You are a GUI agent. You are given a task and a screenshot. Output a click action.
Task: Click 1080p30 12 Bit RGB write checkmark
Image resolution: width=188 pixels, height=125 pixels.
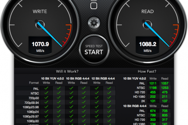pyautogui.click(x=97, y=121)
